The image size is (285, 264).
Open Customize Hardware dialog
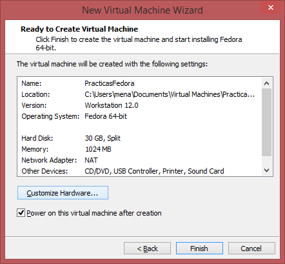pyautogui.click(x=63, y=193)
